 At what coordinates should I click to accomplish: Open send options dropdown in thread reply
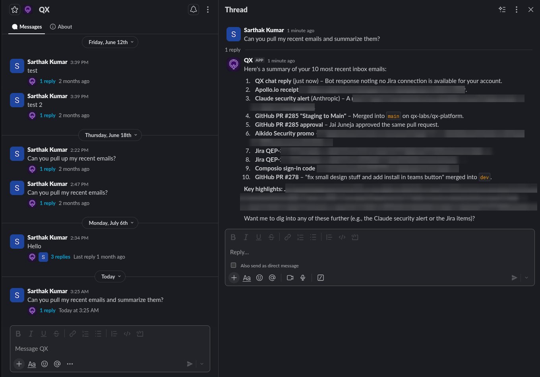point(526,278)
